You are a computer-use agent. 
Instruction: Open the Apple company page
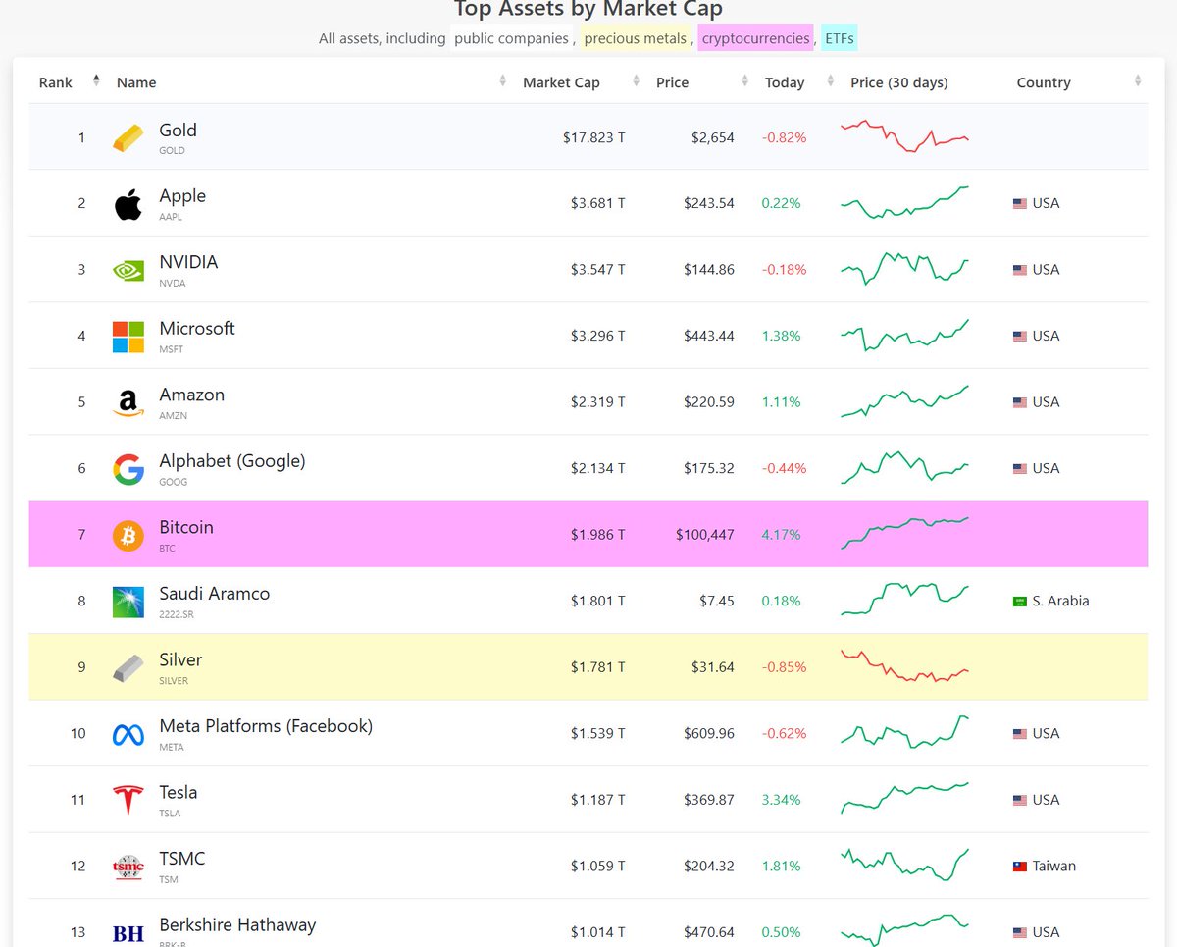click(x=182, y=196)
